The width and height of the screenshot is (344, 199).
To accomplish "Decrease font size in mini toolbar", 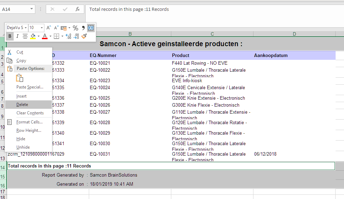I will (56, 28).
